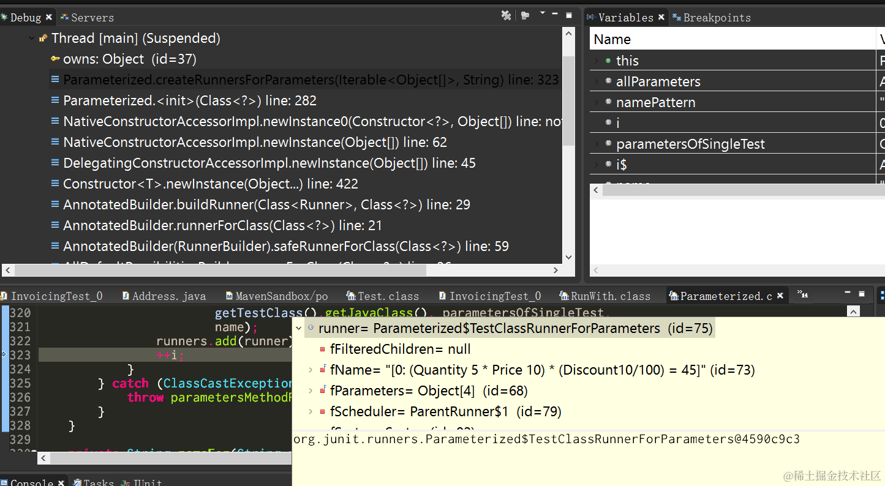The image size is (885, 486).
Task: Expand the fName field in hover popup
Action: point(311,370)
